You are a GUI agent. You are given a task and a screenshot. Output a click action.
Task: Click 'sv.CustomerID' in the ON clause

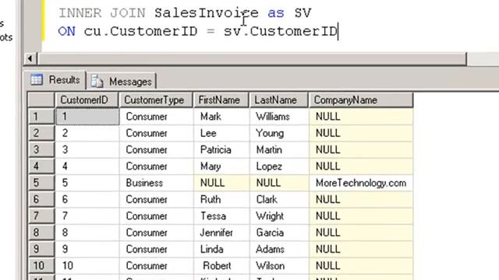coord(281,31)
